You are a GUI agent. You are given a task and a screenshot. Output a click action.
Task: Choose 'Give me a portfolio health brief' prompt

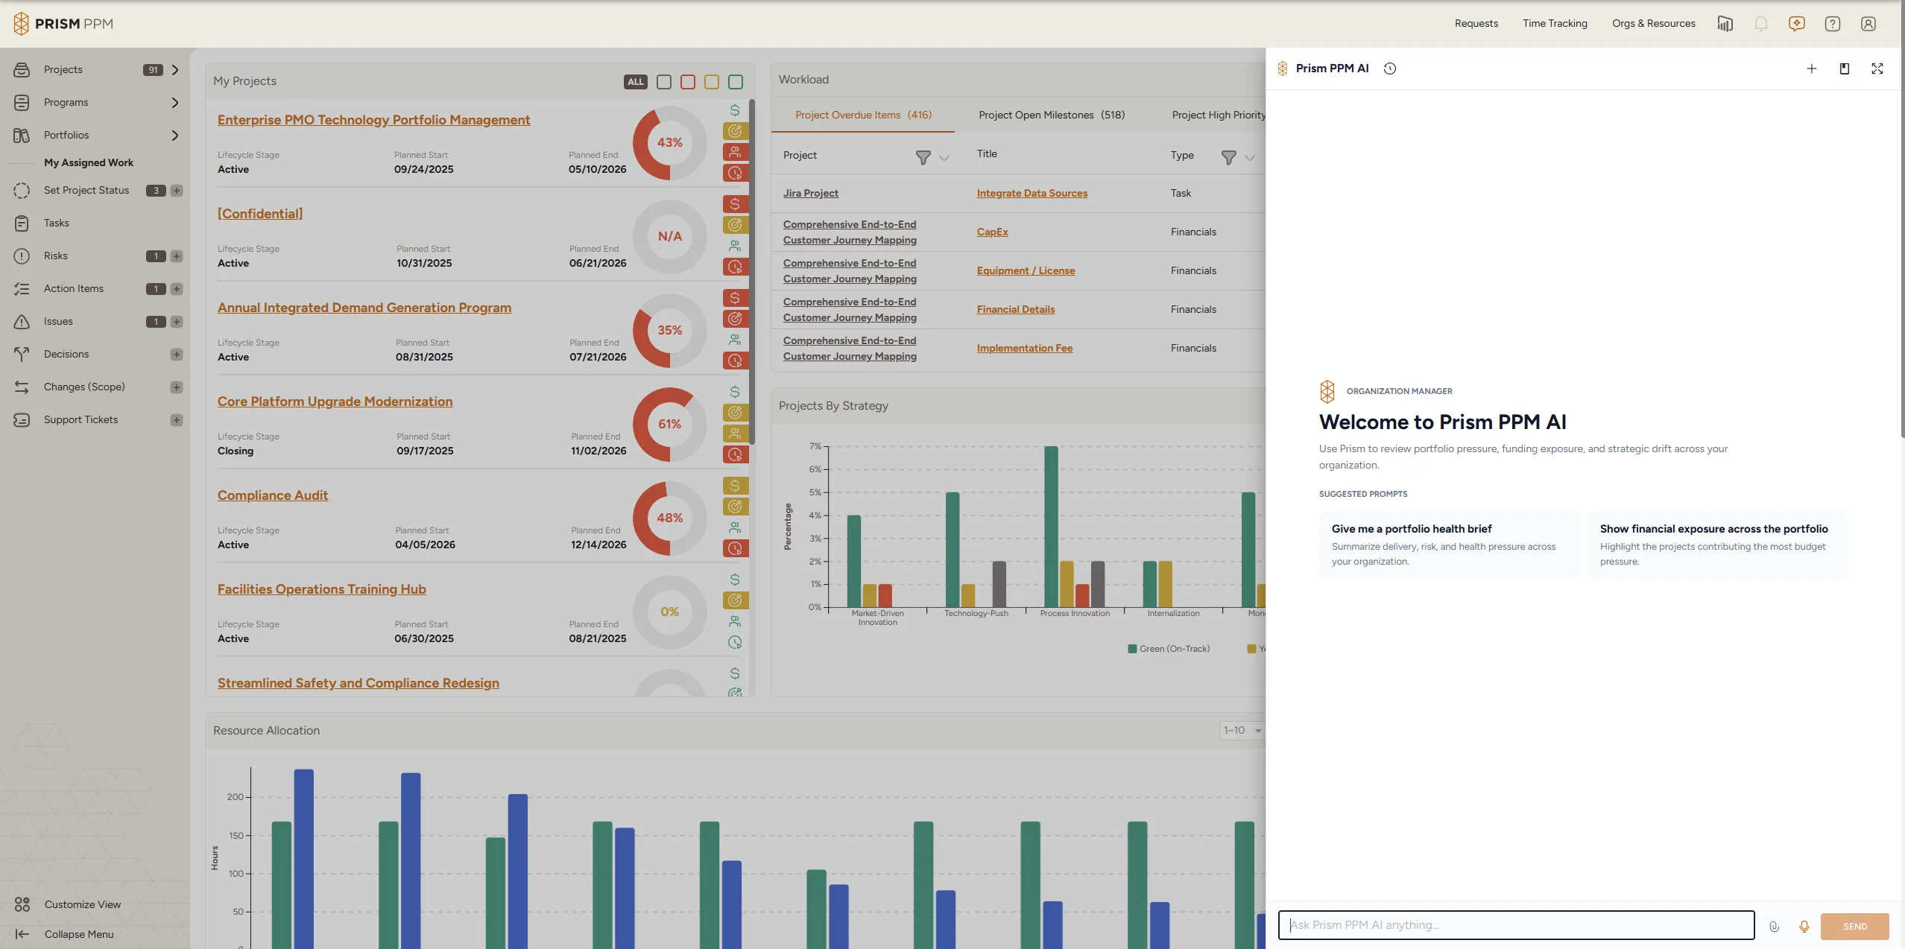[1449, 545]
